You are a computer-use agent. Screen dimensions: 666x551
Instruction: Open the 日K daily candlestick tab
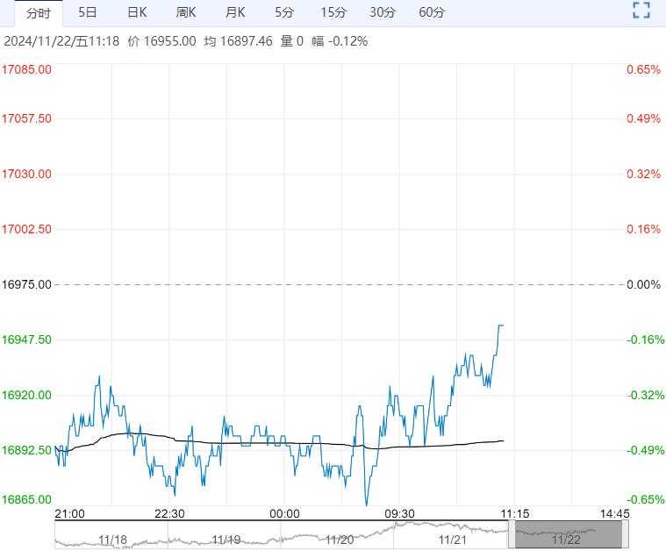(137, 12)
